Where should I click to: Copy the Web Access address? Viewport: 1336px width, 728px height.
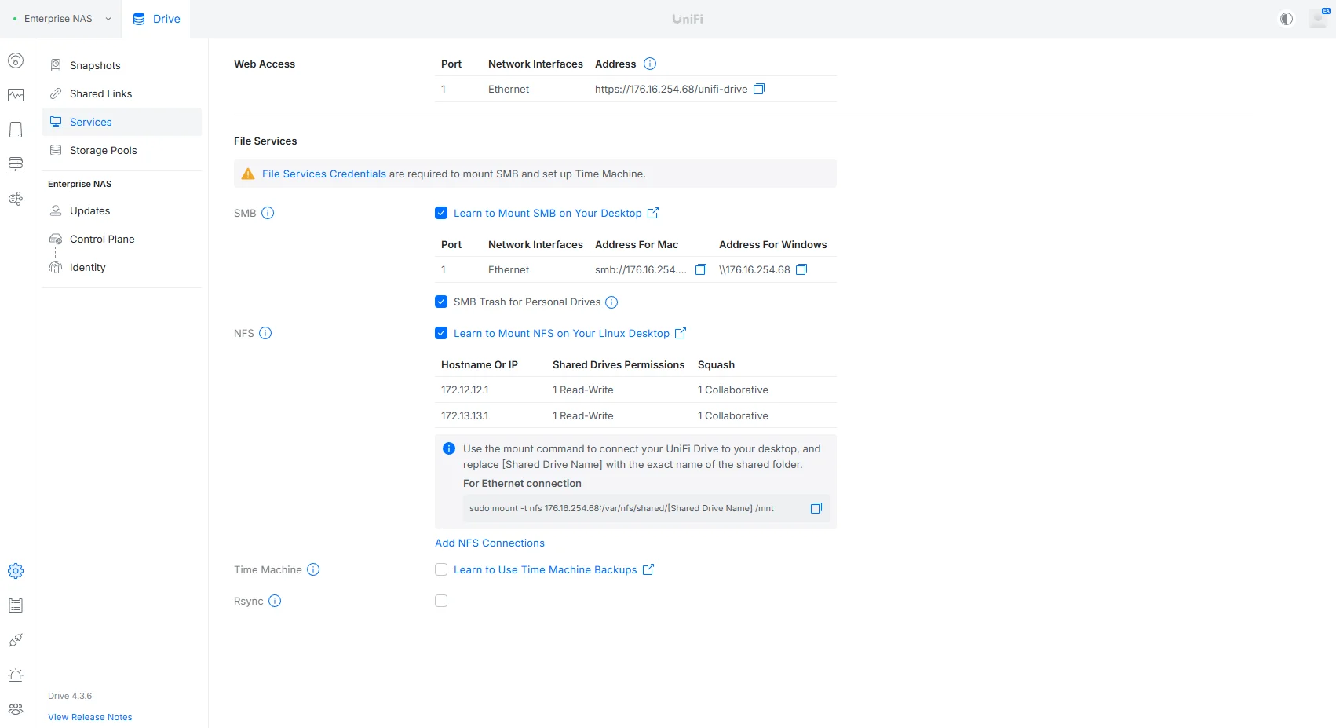tap(759, 89)
